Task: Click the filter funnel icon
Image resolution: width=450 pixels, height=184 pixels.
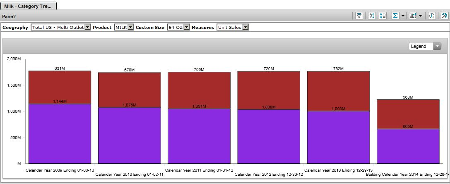Action: click(x=359, y=16)
